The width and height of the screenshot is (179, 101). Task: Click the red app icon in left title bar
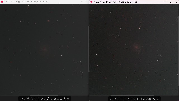point(2,2)
